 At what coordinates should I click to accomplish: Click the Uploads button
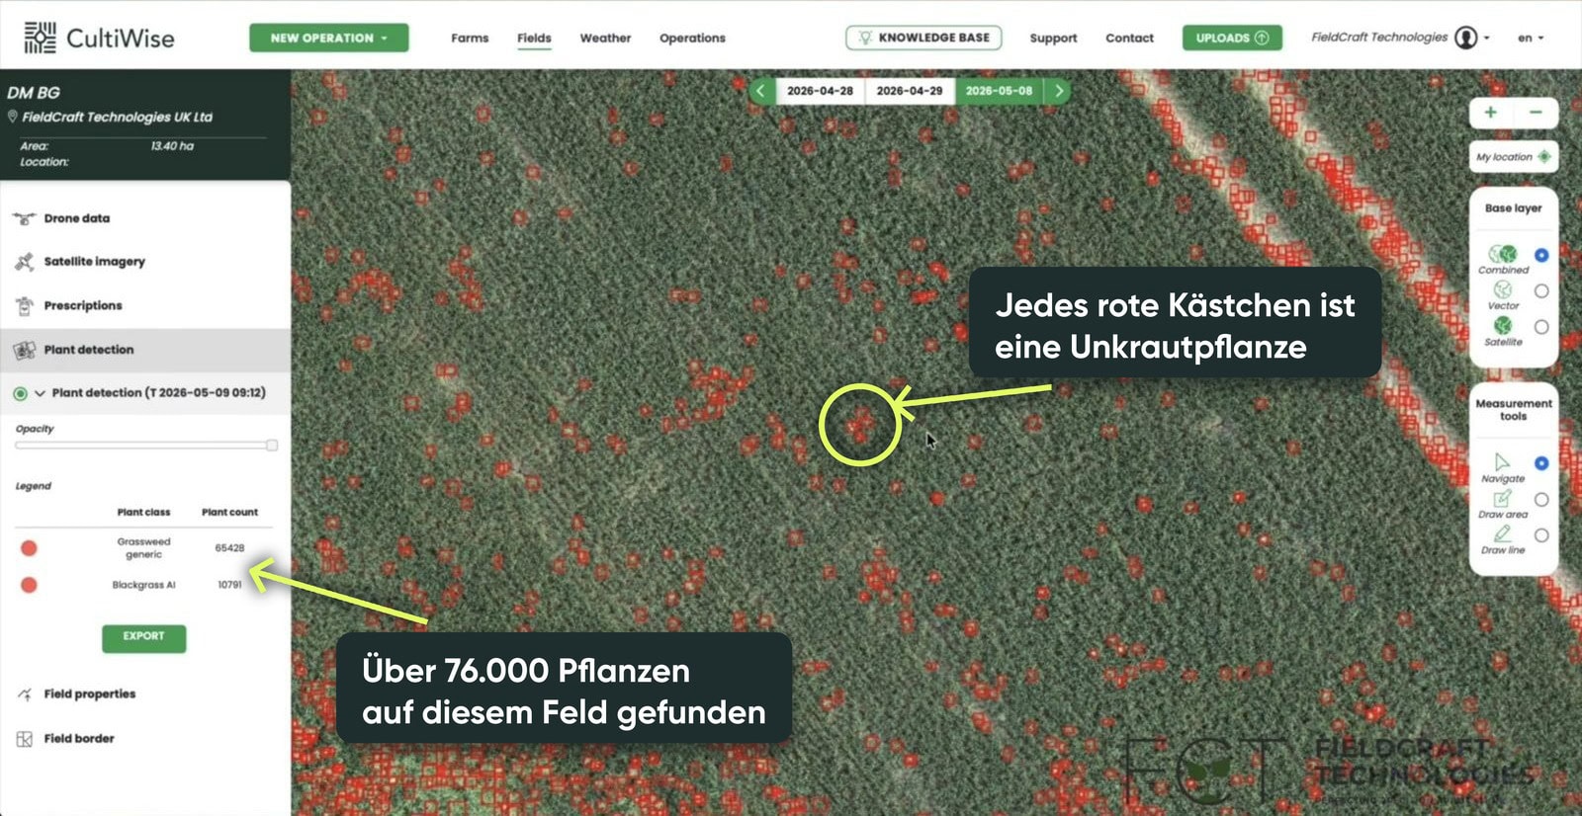pyautogui.click(x=1232, y=38)
